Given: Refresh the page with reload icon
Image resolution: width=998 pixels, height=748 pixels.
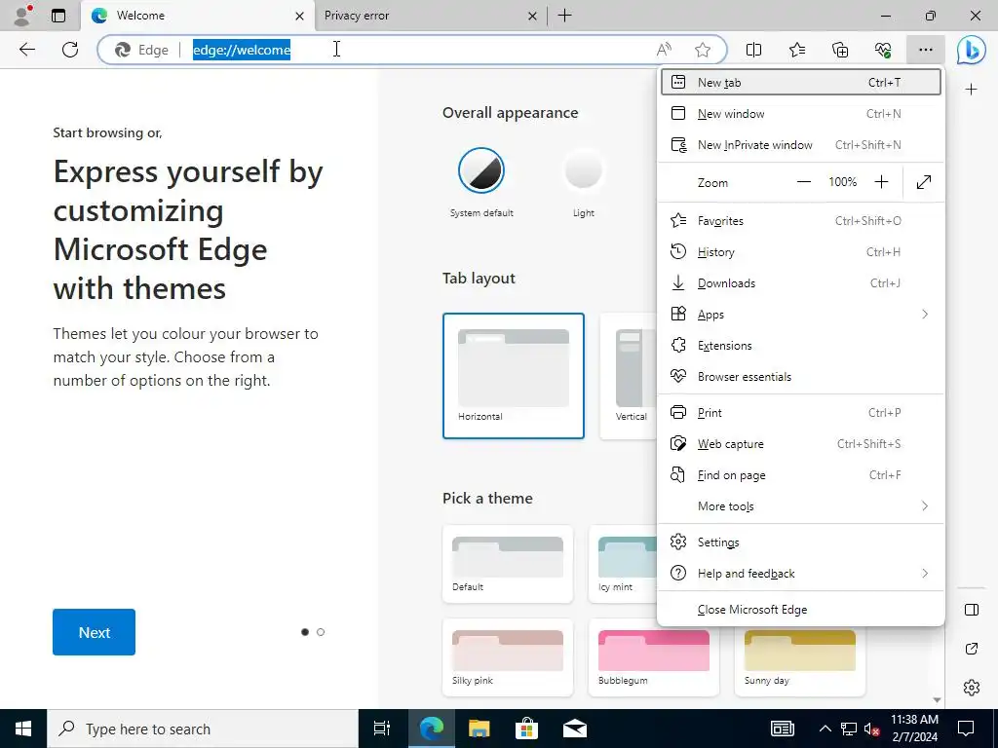Looking at the screenshot, I should pyautogui.click(x=70, y=50).
